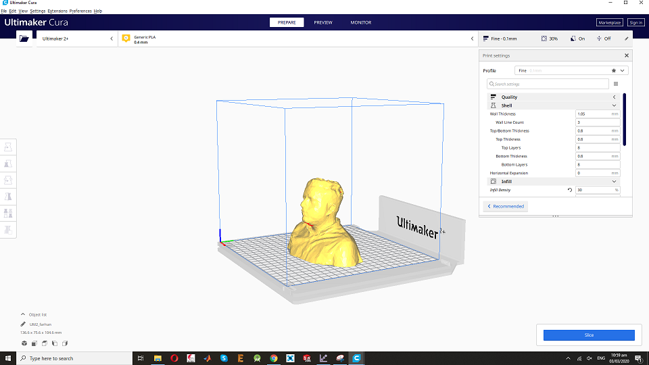Open the Edit menu
Screen dimensions: 649x365
12,11
